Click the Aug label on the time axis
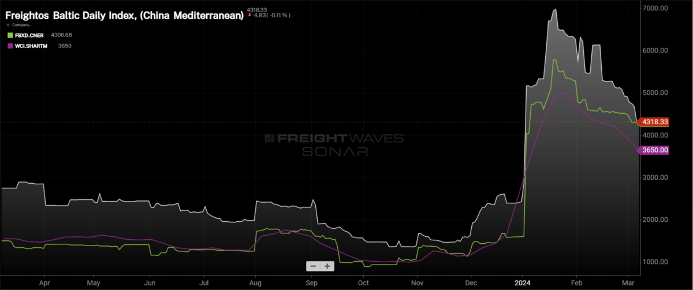The width and height of the screenshot is (693, 290). tap(255, 284)
